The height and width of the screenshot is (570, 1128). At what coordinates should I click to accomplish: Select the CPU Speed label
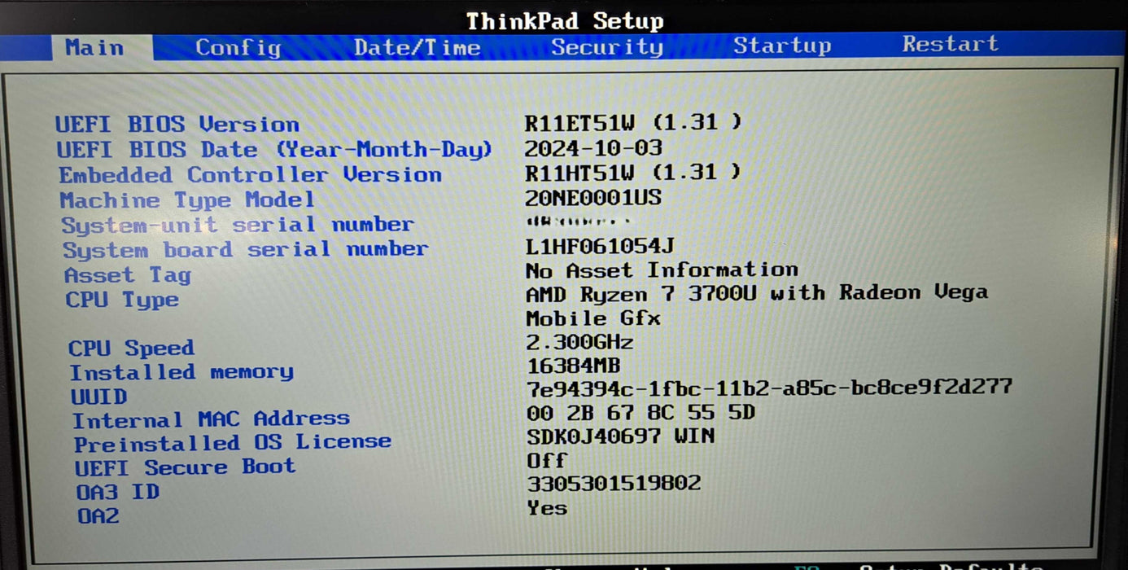pos(131,349)
